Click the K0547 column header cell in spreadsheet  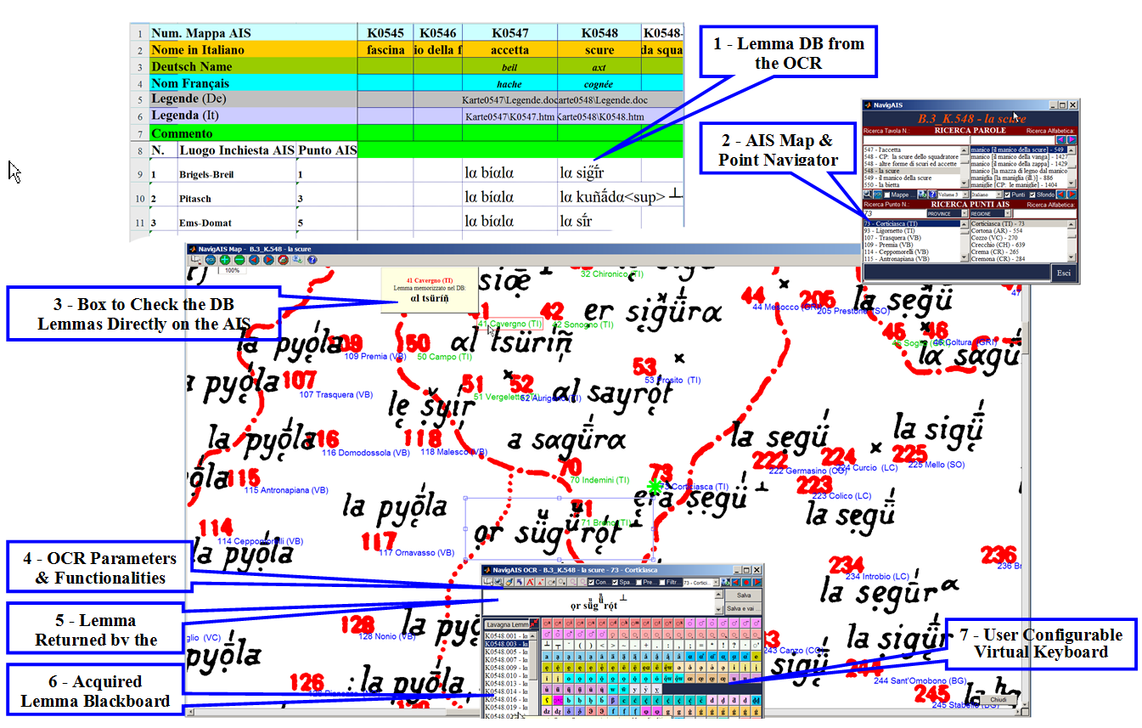(x=509, y=33)
